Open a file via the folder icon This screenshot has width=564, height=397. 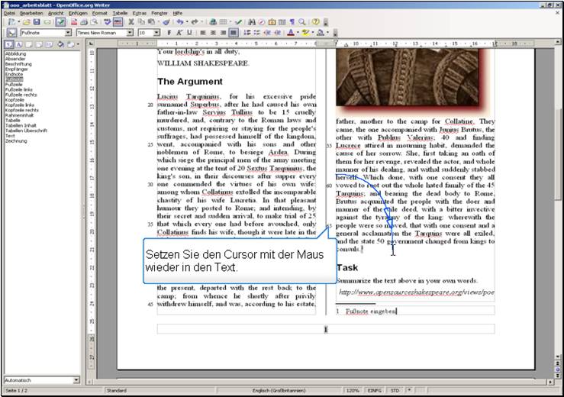click(26, 22)
